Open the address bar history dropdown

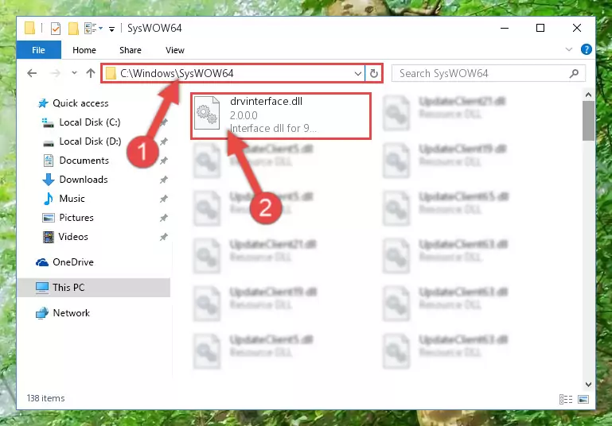tap(357, 73)
